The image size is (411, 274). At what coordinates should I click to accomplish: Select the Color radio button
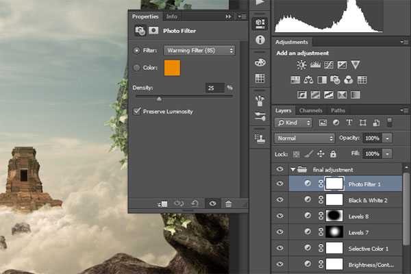[137, 68]
